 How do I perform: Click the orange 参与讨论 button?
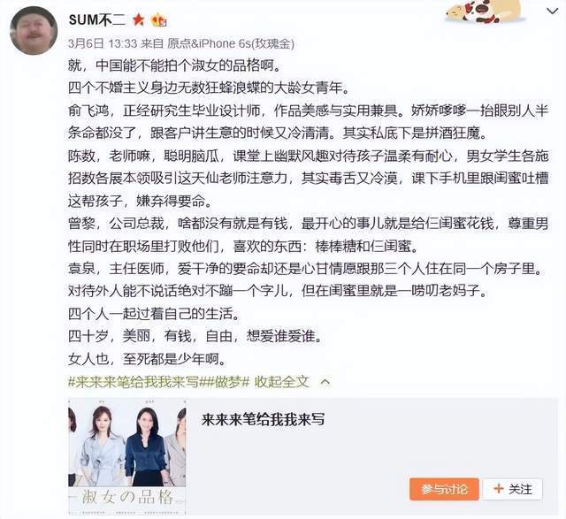444,489
